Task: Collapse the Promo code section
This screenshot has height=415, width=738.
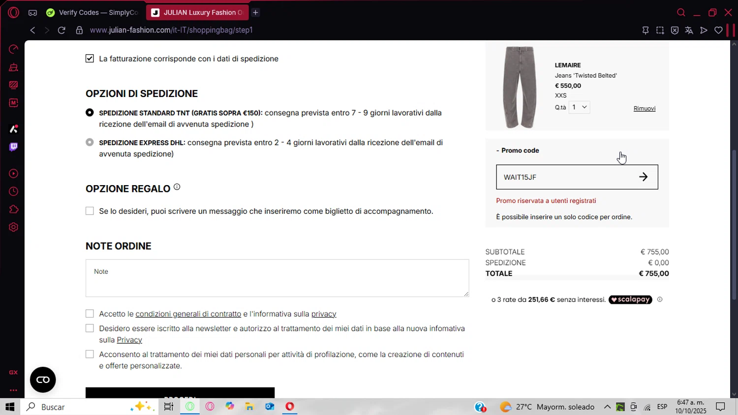Action: point(518,151)
